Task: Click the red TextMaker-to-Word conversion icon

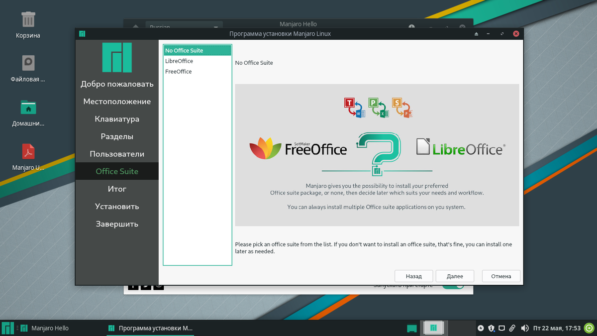Action: 355,108
